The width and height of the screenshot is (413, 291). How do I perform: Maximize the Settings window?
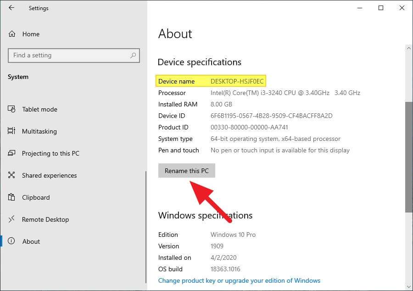[381, 8]
